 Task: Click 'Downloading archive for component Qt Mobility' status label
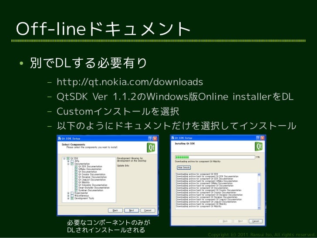tap(198, 161)
